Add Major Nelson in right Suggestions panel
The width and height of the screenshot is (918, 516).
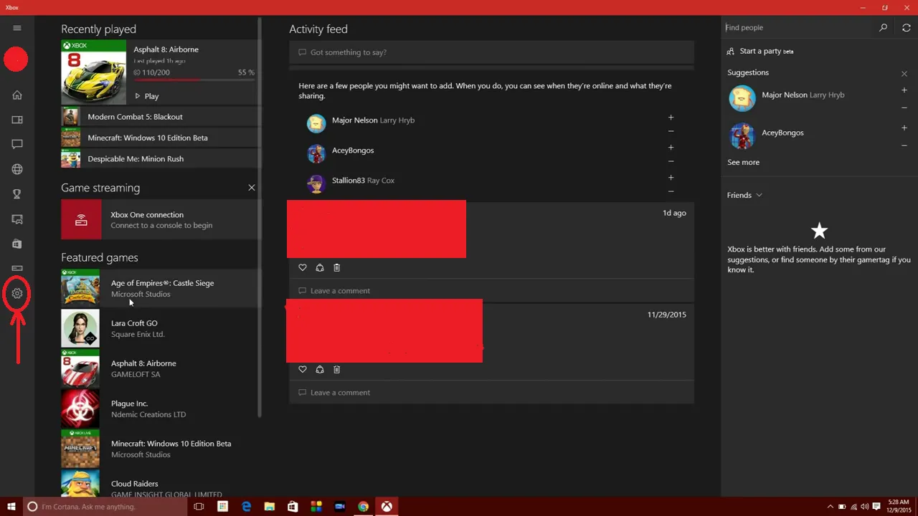[904, 90]
